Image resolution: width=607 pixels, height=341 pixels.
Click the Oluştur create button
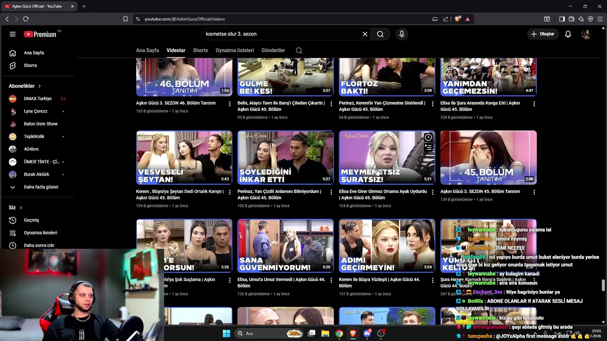click(x=543, y=34)
